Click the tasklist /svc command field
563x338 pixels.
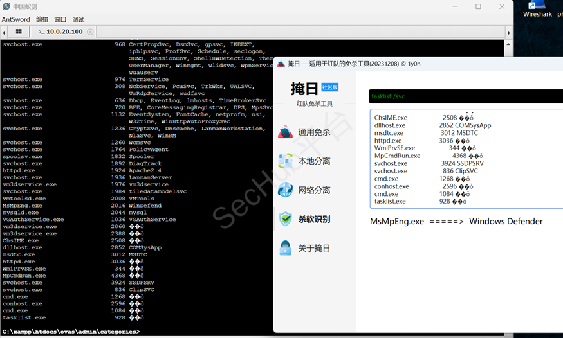click(466, 96)
